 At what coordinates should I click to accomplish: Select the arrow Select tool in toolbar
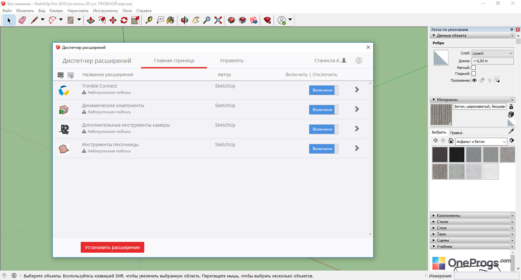point(9,20)
